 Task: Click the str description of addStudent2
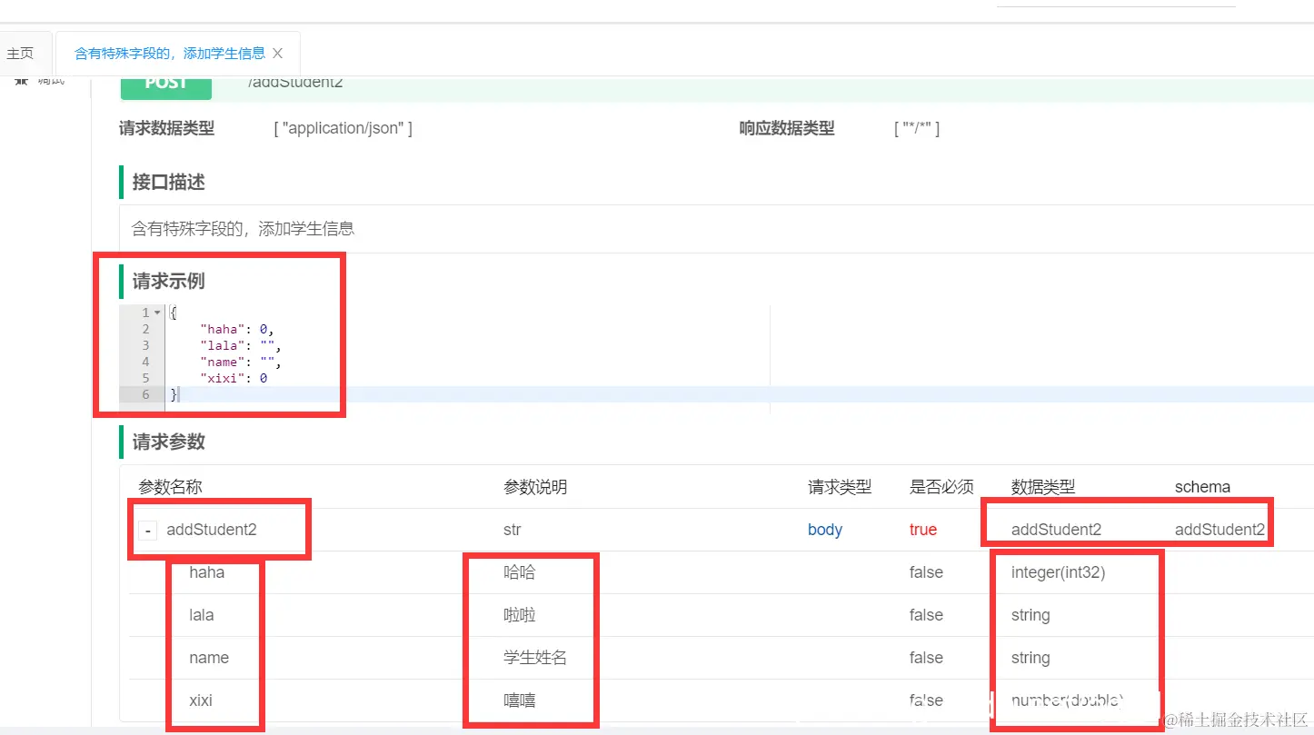coord(513,530)
